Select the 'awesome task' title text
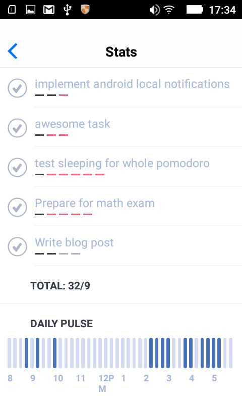The height and width of the screenshot is (404, 242). pos(73,124)
